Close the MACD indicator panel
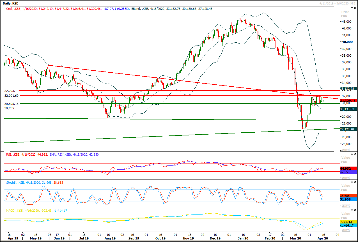 point(355,210)
